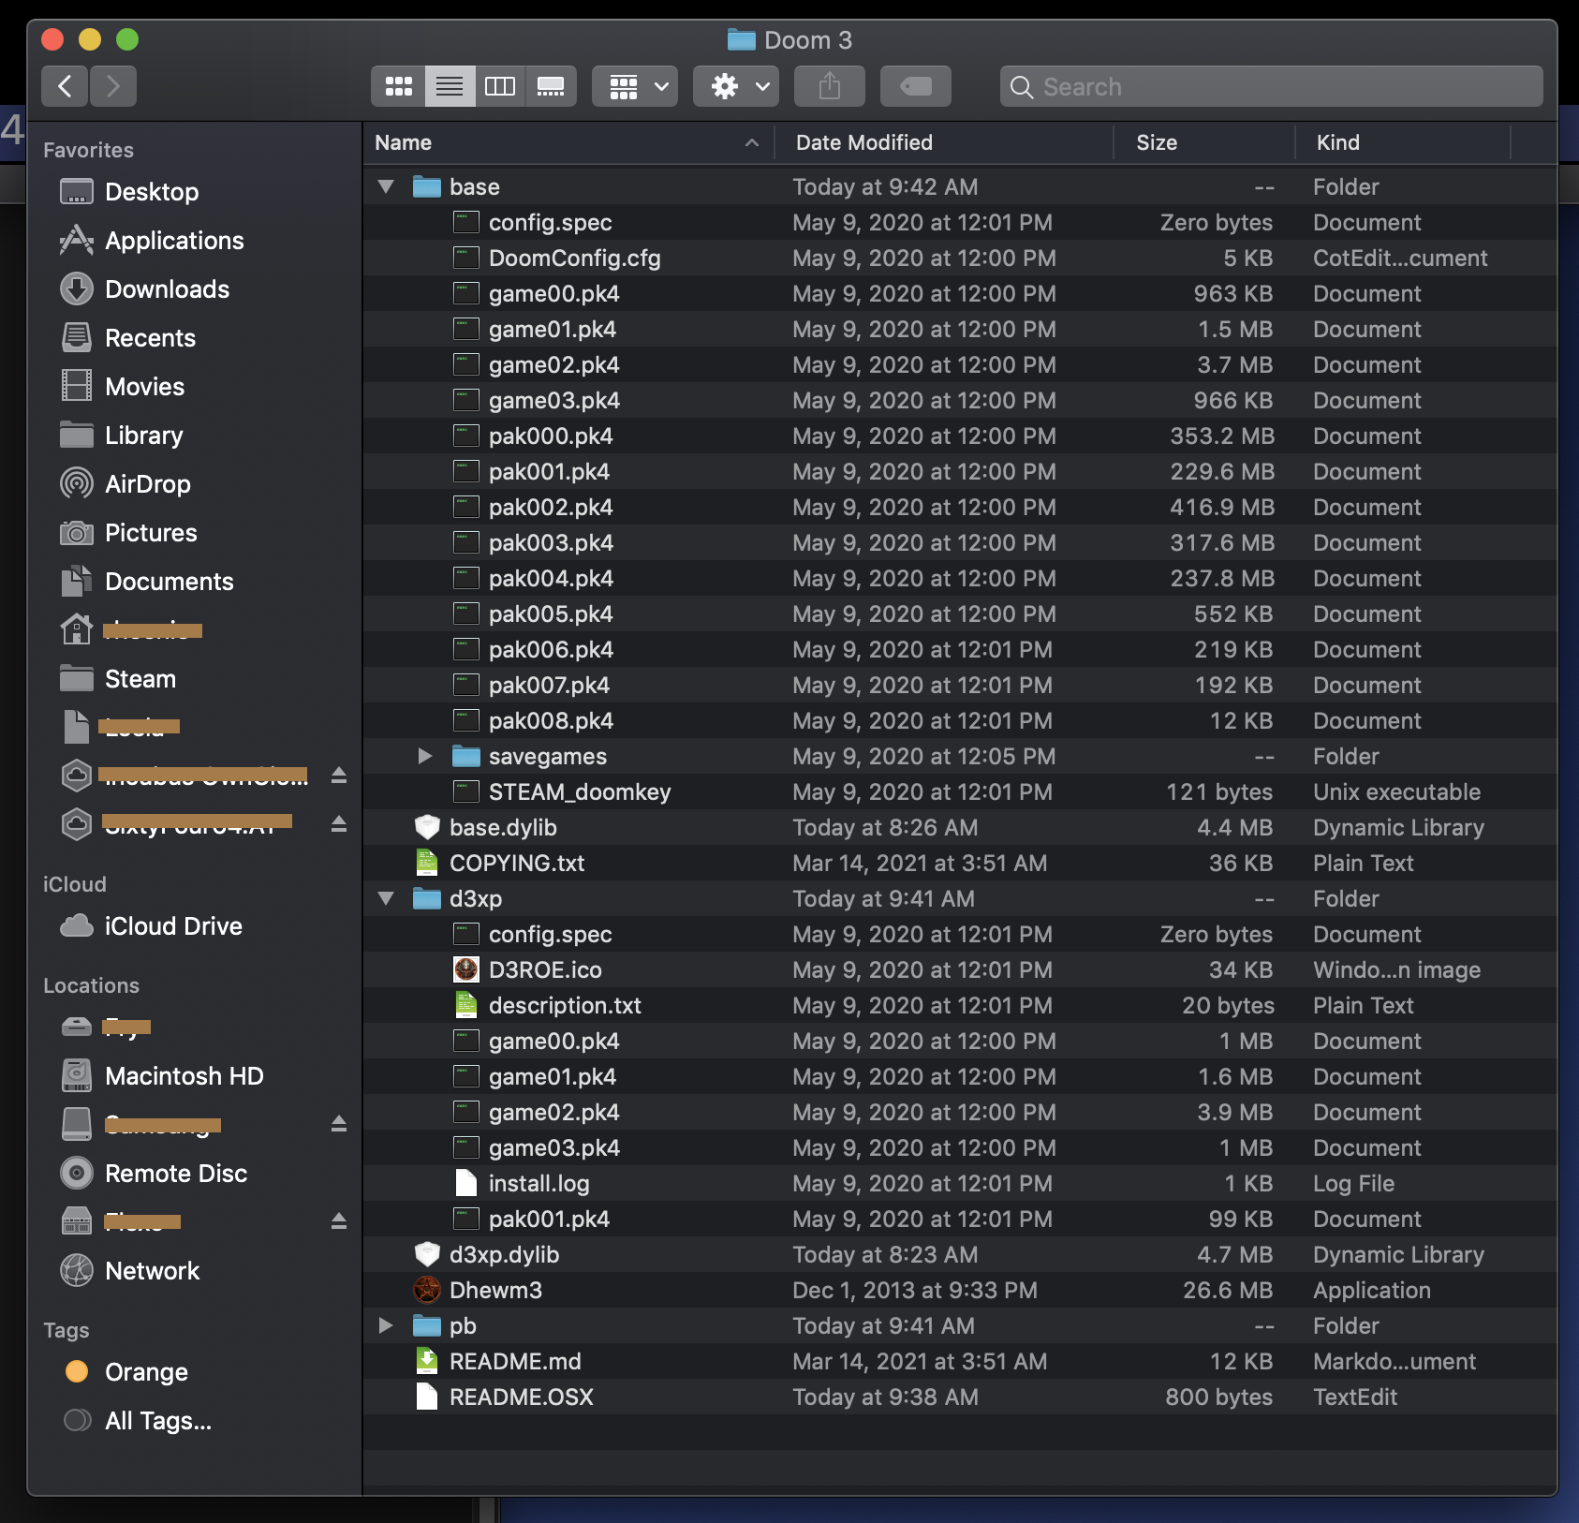Image resolution: width=1579 pixels, height=1523 pixels.
Task: Select the pak004.pk4 file name
Action: click(x=551, y=579)
